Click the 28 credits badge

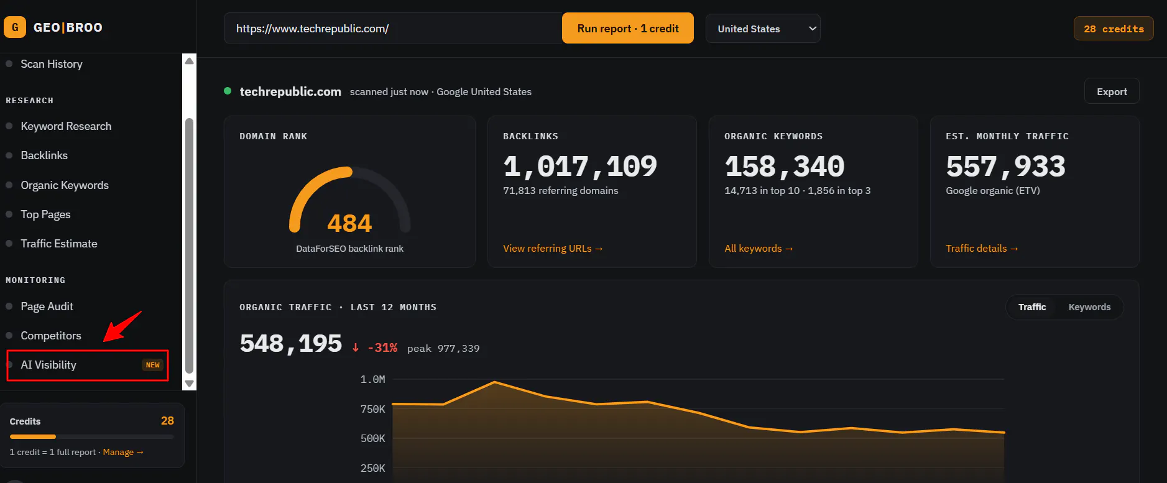point(1114,29)
